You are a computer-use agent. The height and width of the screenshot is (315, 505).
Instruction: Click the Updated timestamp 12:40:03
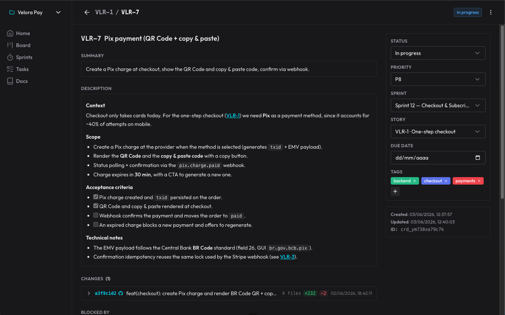pyautogui.click(x=432, y=222)
